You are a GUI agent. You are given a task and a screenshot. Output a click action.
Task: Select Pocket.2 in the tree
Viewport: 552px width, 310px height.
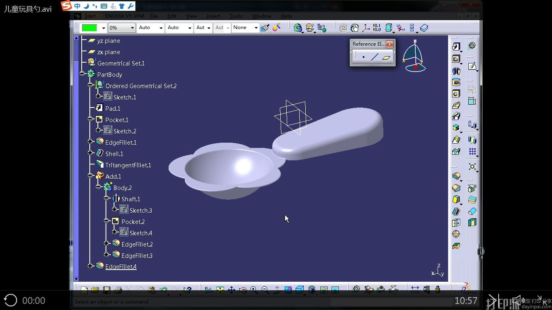133,221
